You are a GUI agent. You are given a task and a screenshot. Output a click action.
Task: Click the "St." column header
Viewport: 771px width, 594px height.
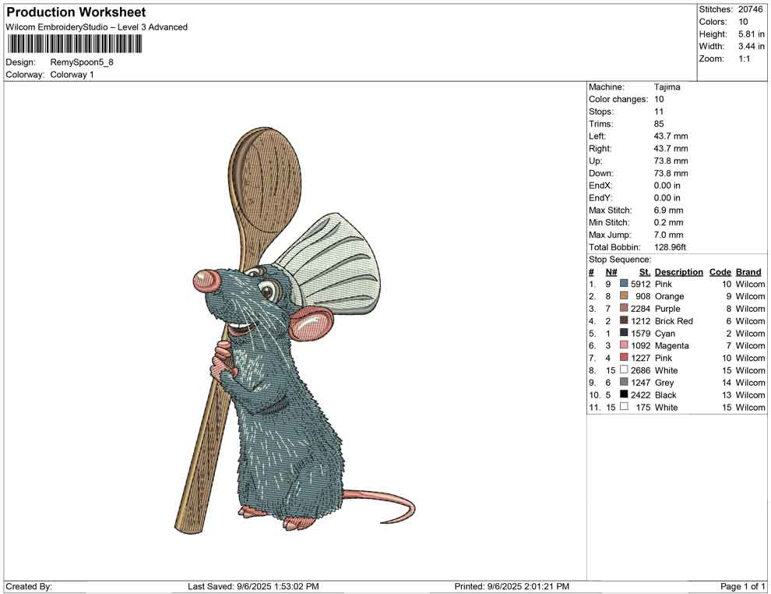click(x=645, y=272)
